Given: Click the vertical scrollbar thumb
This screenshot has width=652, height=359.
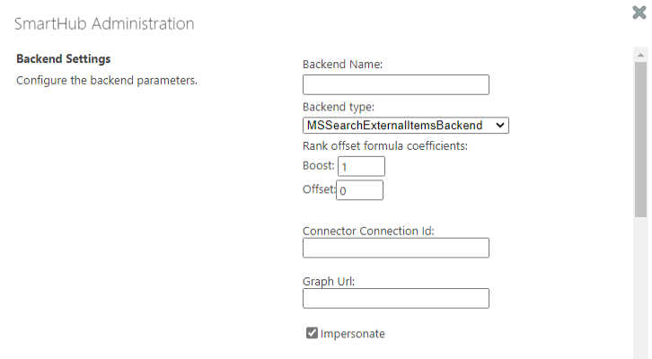Looking at the screenshot, I should tap(640, 139).
